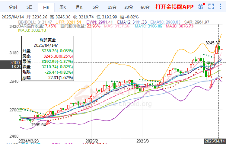The image size is (226, 144).
Task: Click the 3100 crosshair price tag
Action: pos(11,64)
